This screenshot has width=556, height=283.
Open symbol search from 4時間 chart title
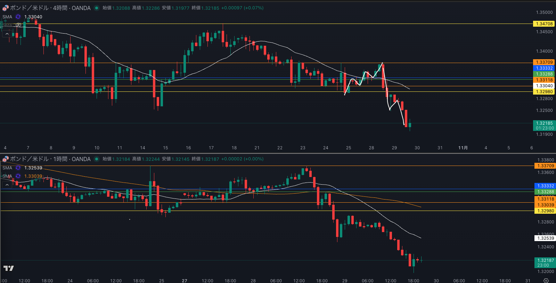click(50, 8)
